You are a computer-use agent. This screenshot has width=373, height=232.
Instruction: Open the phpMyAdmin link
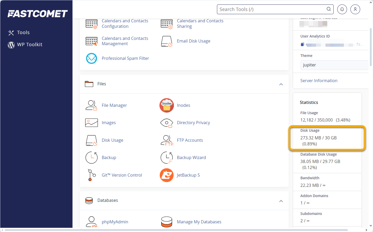[115, 222]
